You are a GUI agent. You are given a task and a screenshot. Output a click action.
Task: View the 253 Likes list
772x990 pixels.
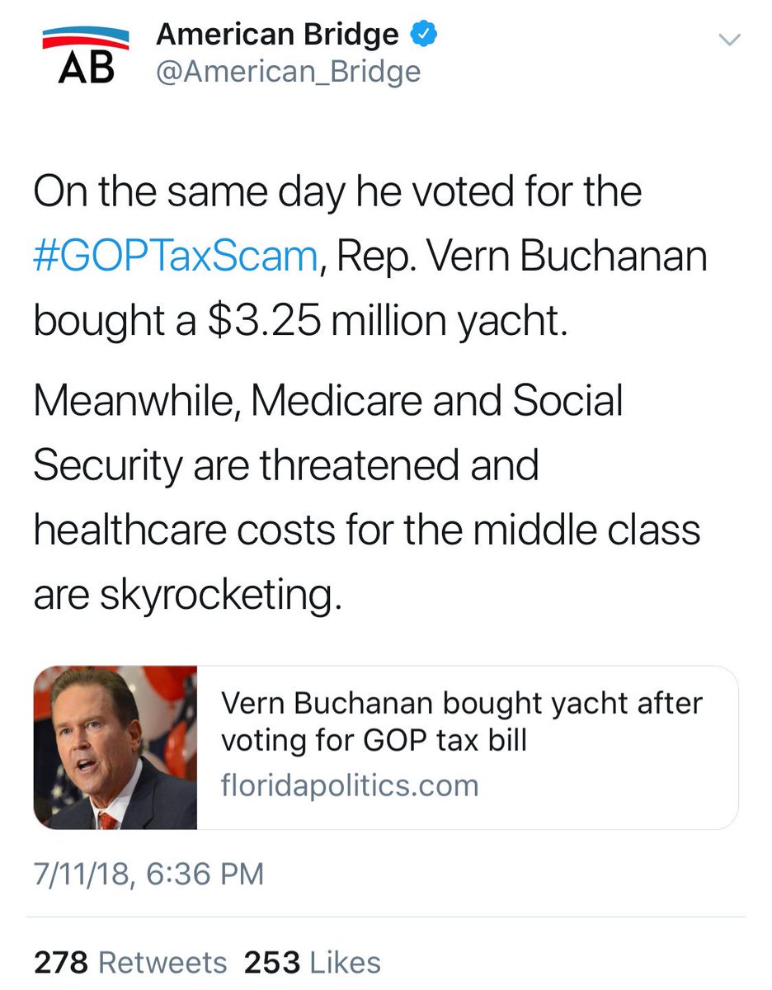312,962
